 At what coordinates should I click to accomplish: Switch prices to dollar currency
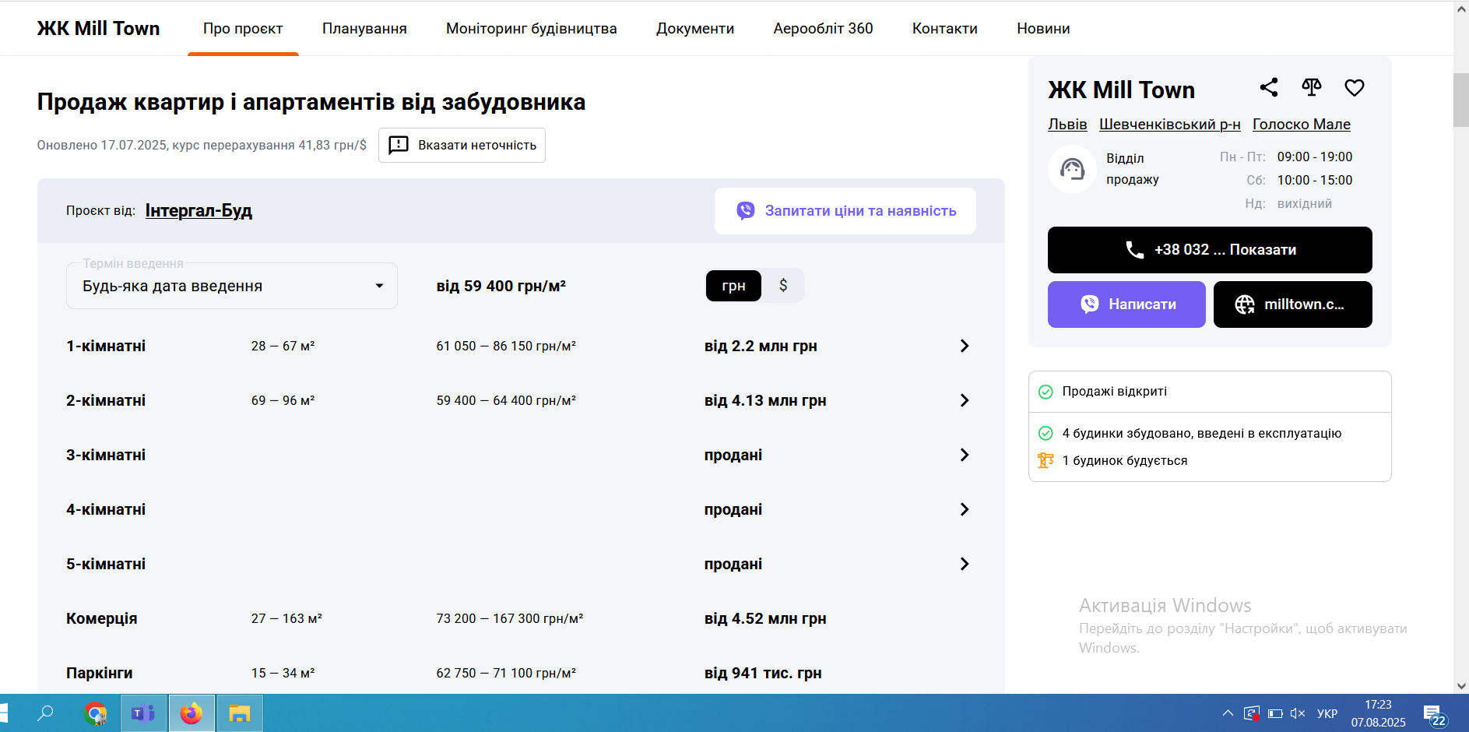coord(783,286)
